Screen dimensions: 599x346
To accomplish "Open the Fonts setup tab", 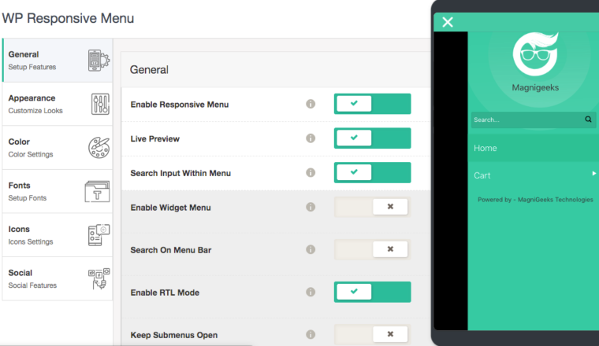I will (x=58, y=191).
